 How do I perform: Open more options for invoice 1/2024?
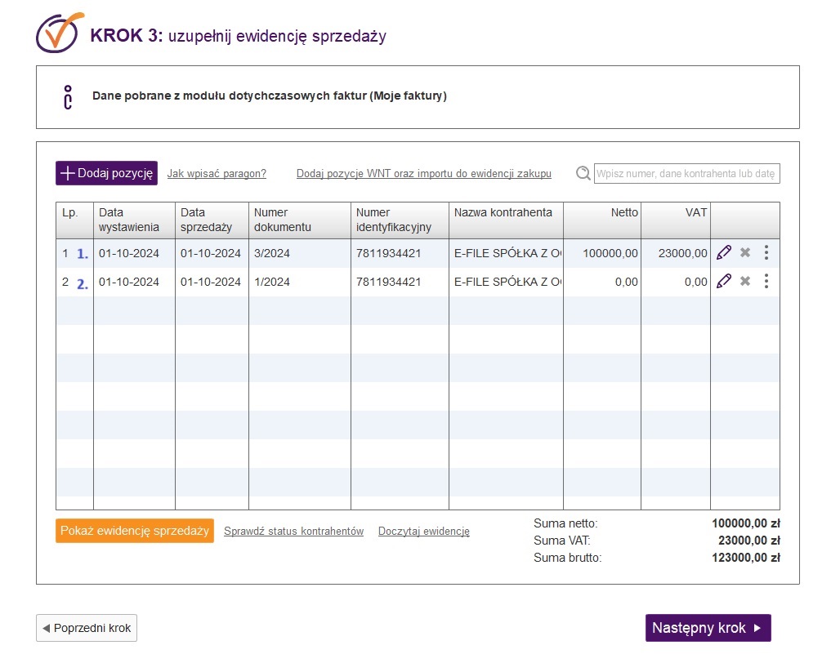(x=766, y=281)
